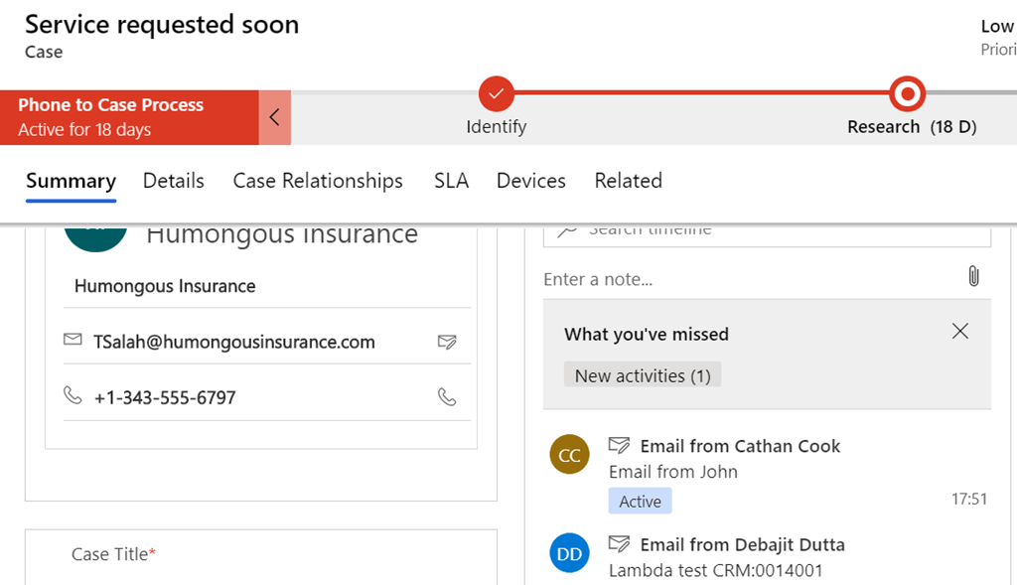Click the Search timeline box
Image resolution: width=1017 pixels, height=585 pixels.
(x=775, y=232)
